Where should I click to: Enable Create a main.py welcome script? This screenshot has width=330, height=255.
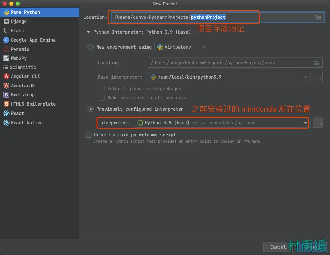[88, 135]
